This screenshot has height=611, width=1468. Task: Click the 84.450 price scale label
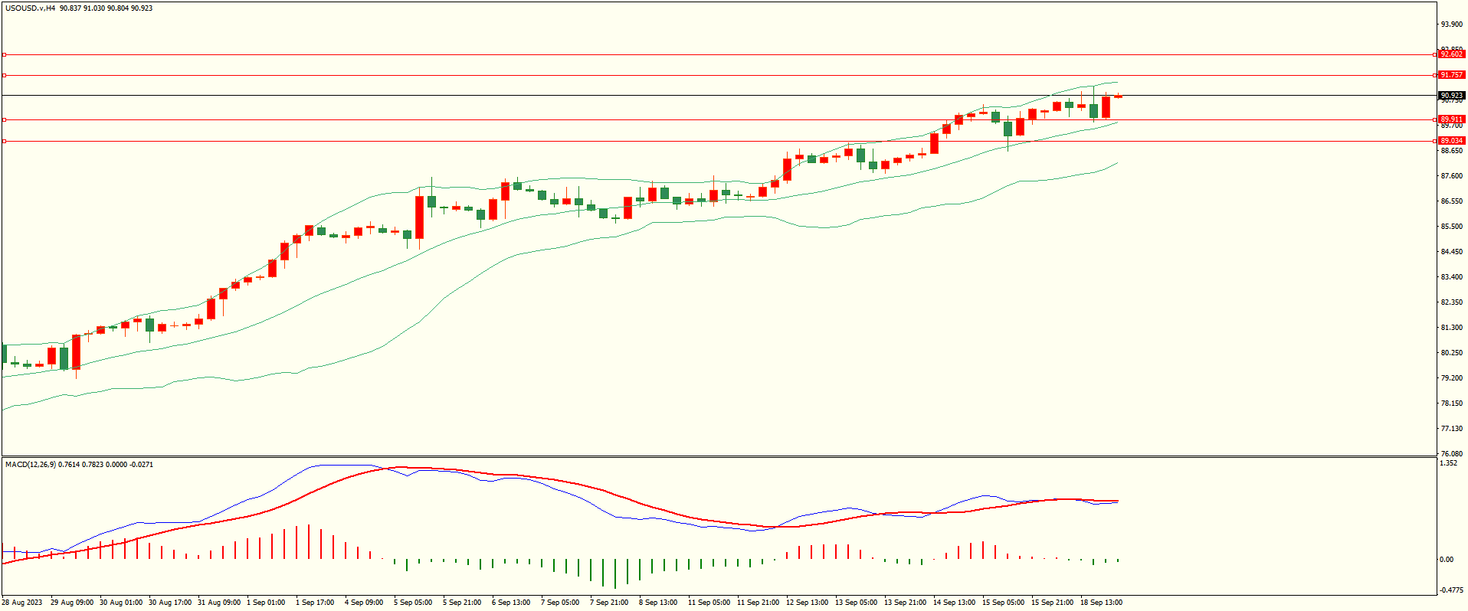tap(1451, 252)
